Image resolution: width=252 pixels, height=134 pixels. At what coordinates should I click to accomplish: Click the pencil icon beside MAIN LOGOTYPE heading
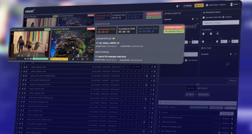click(x=165, y=14)
